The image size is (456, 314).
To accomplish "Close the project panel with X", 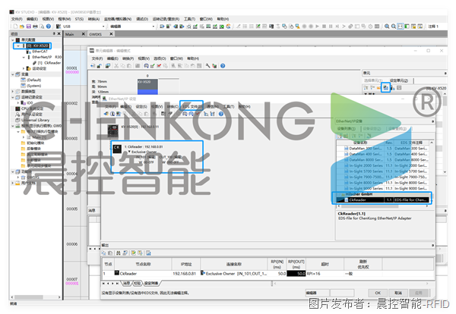I will click(x=59, y=34).
